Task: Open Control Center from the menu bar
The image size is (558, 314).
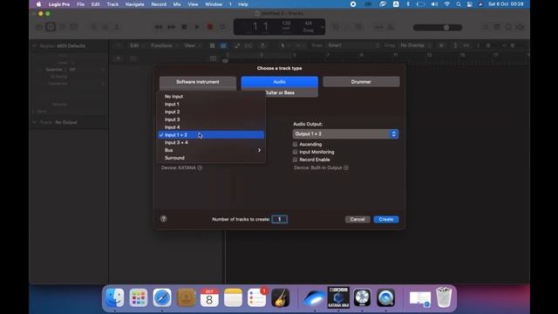Action: 470,4
